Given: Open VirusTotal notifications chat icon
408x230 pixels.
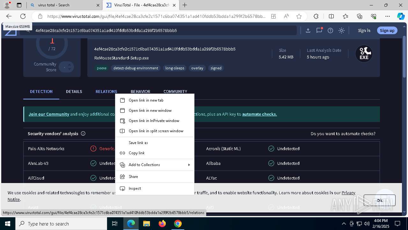Looking at the screenshot, I should pos(319,30).
